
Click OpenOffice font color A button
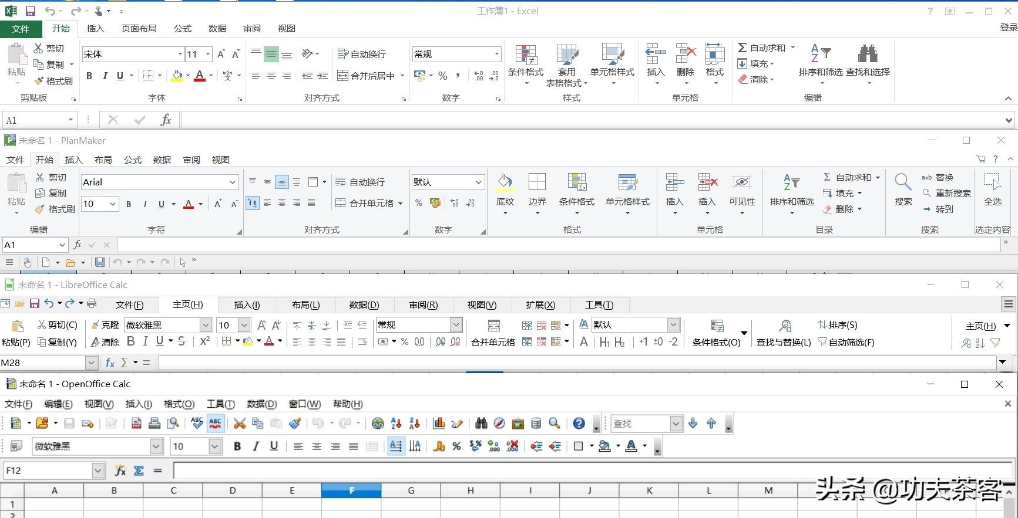tap(631, 446)
